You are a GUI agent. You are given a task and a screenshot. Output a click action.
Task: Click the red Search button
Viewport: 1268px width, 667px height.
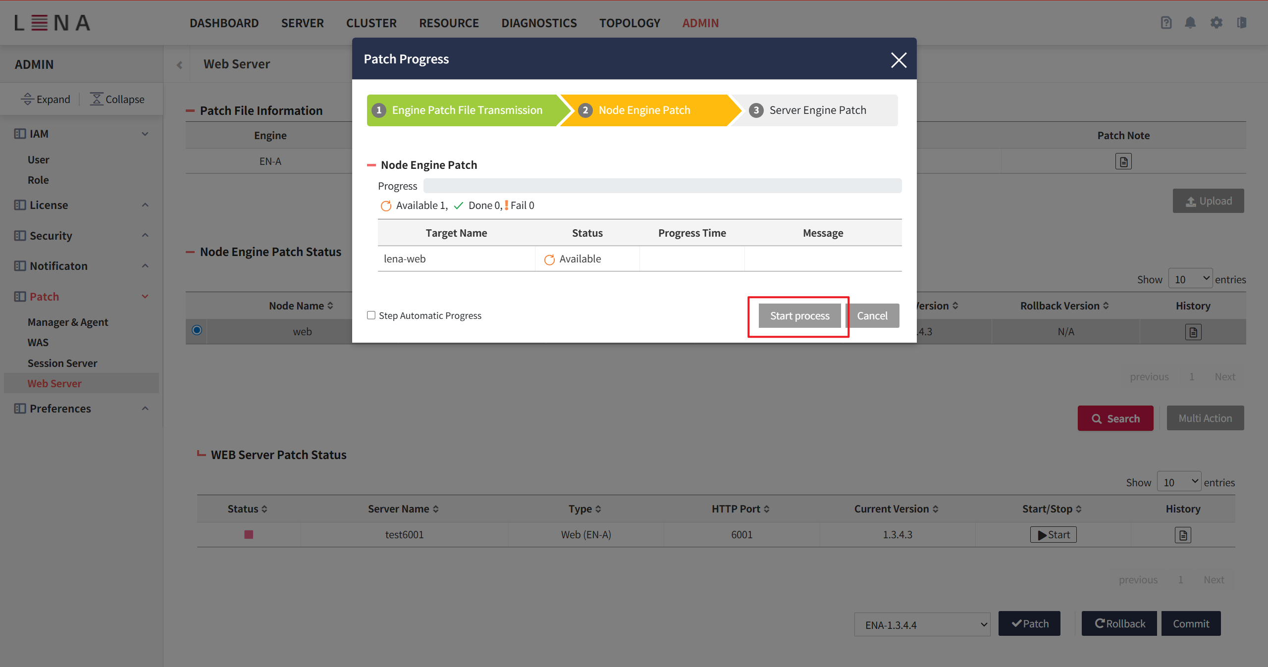[x=1115, y=418]
